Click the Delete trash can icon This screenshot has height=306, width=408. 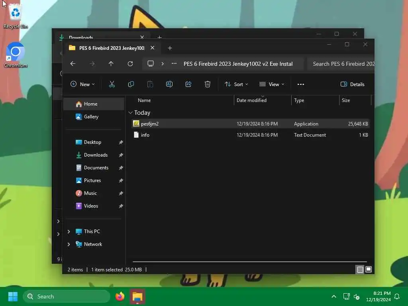[x=207, y=84]
